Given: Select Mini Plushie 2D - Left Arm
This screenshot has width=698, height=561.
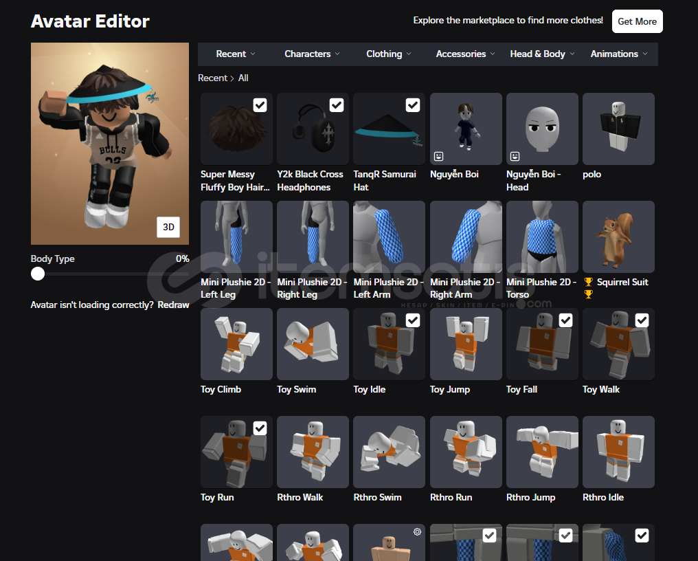Looking at the screenshot, I should [x=389, y=236].
